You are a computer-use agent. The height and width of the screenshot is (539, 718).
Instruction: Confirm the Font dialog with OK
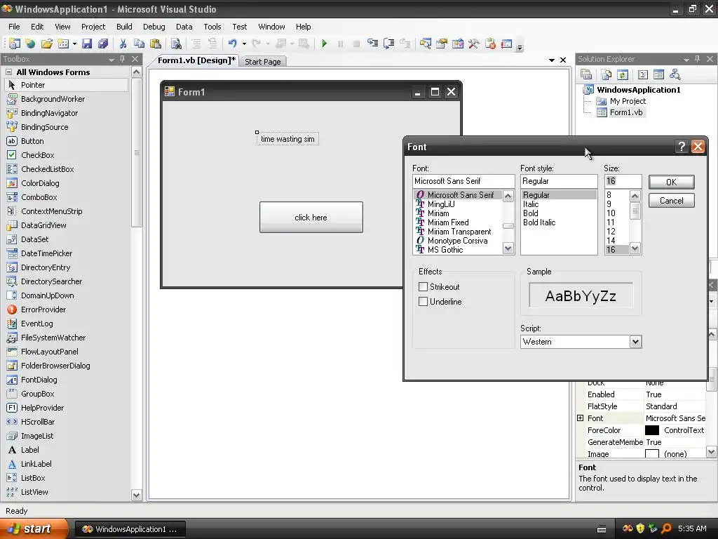click(x=671, y=182)
